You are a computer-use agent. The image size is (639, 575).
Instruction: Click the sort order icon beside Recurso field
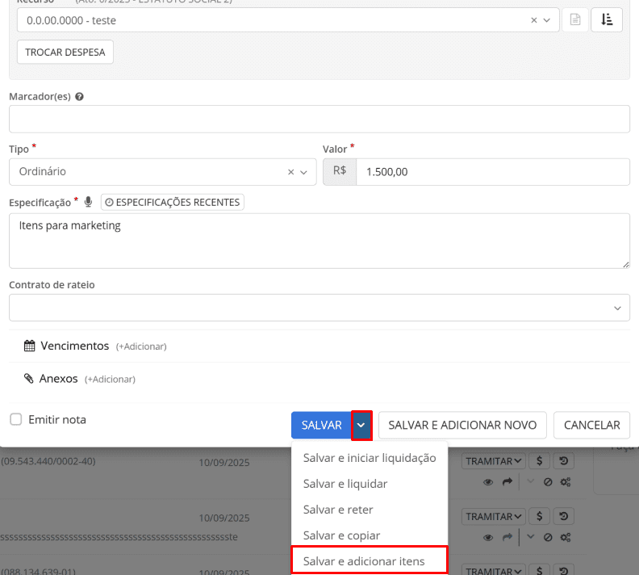point(607,20)
